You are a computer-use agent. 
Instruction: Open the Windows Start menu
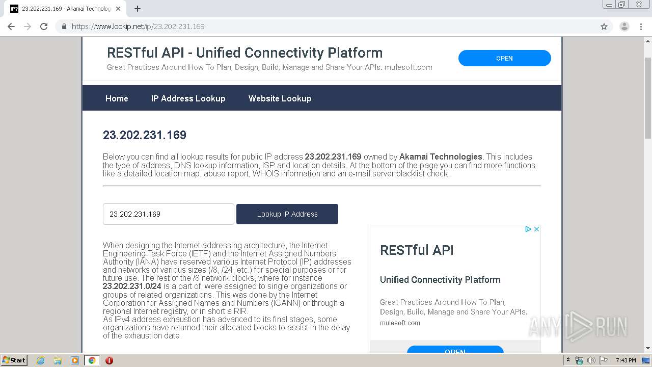(x=14, y=360)
